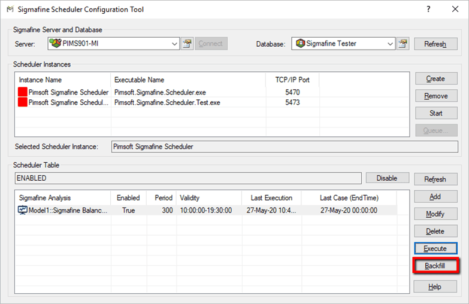Click the question mark help icon in title bar
This screenshot has height=304, width=469.
[x=429, y=9]
